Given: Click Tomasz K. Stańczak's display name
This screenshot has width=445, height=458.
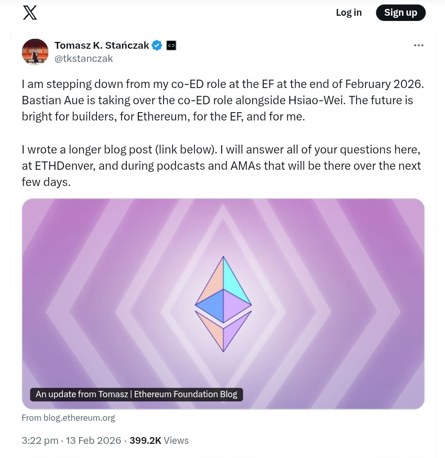Looking at the screenshot, I should [101, 45].
